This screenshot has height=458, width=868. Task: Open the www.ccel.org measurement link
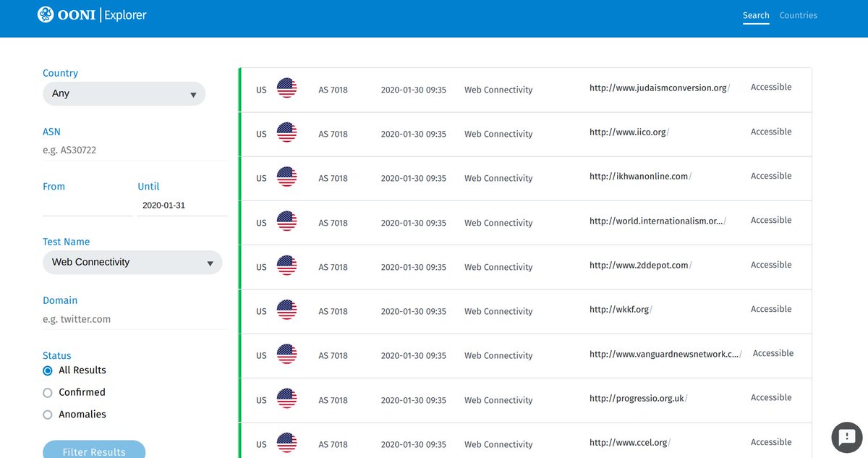[631, 443]
